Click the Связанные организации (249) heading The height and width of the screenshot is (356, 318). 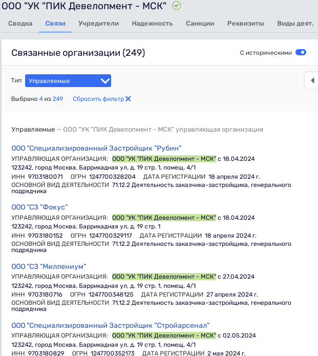[78, 53]
